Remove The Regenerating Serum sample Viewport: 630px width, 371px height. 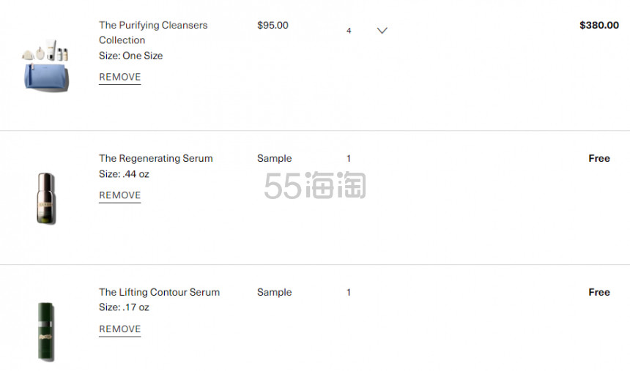click(119, 195)
